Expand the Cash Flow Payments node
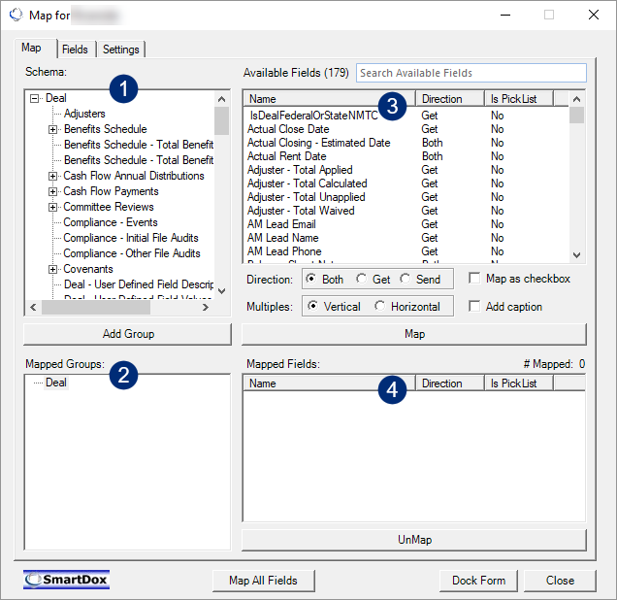Viewport: 617px width, 600px height. coord(52,191)
